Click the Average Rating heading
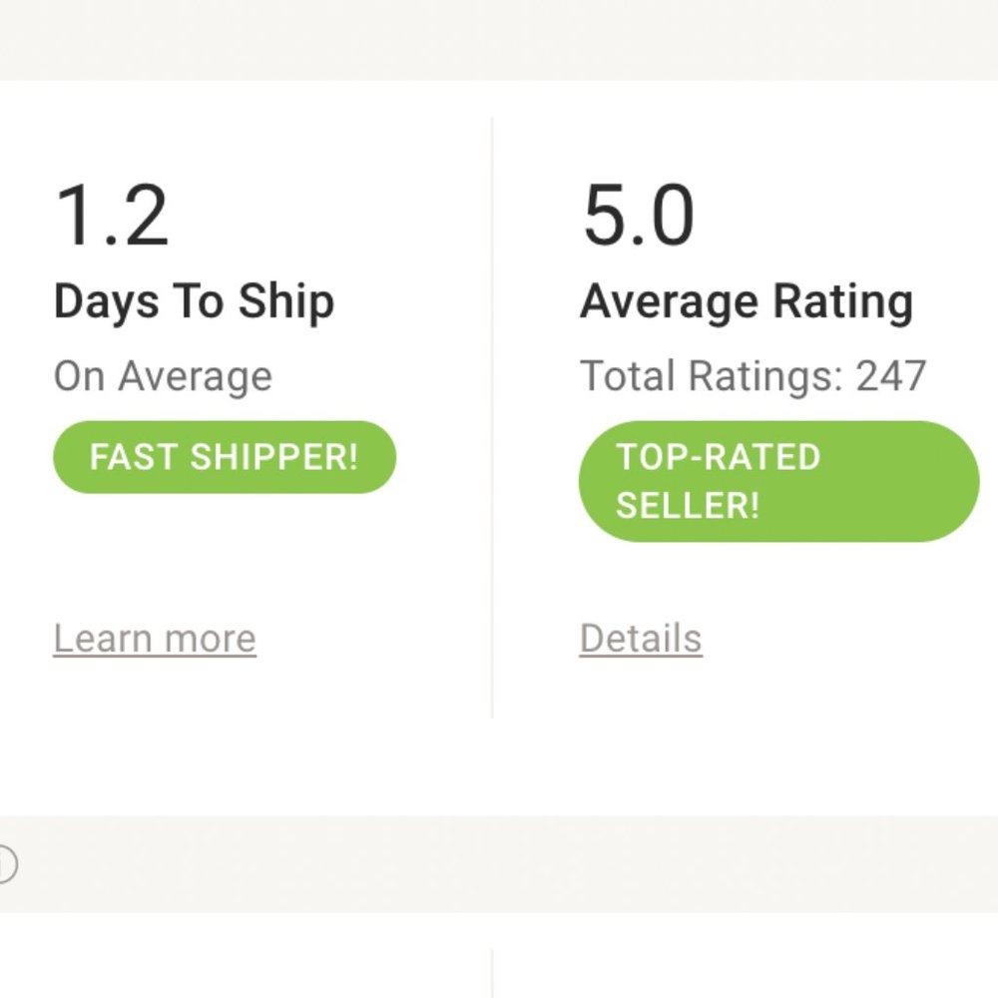Viewport: 998px width, 998px height. pyautogui.click(x=747, y=301)
